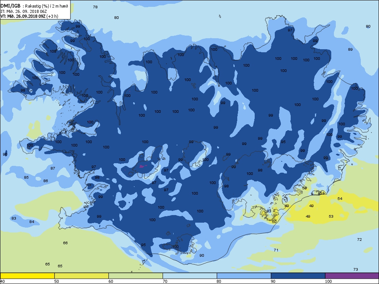Screen dimensions: 379x284
Task: Click the legend scale label 60
Action: [111, 281]
